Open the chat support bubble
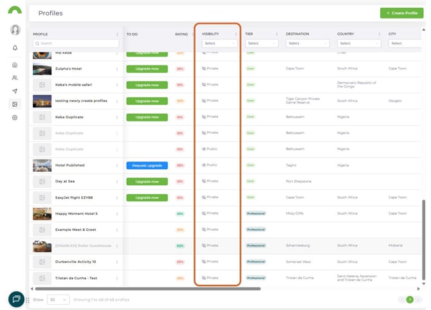Screen dimensions: 431x310 click(x=16, y=299)
